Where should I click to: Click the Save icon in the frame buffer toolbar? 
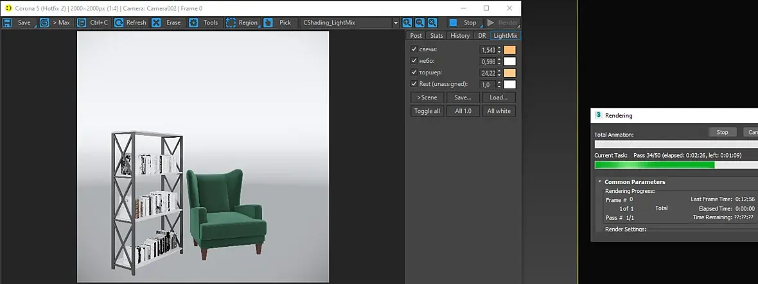[x=8, y=22]
